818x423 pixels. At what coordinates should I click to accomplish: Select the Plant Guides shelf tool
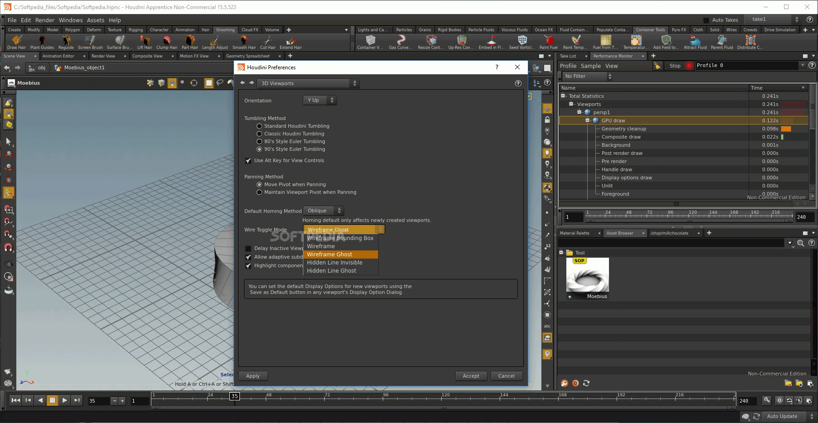coord(42,42)
